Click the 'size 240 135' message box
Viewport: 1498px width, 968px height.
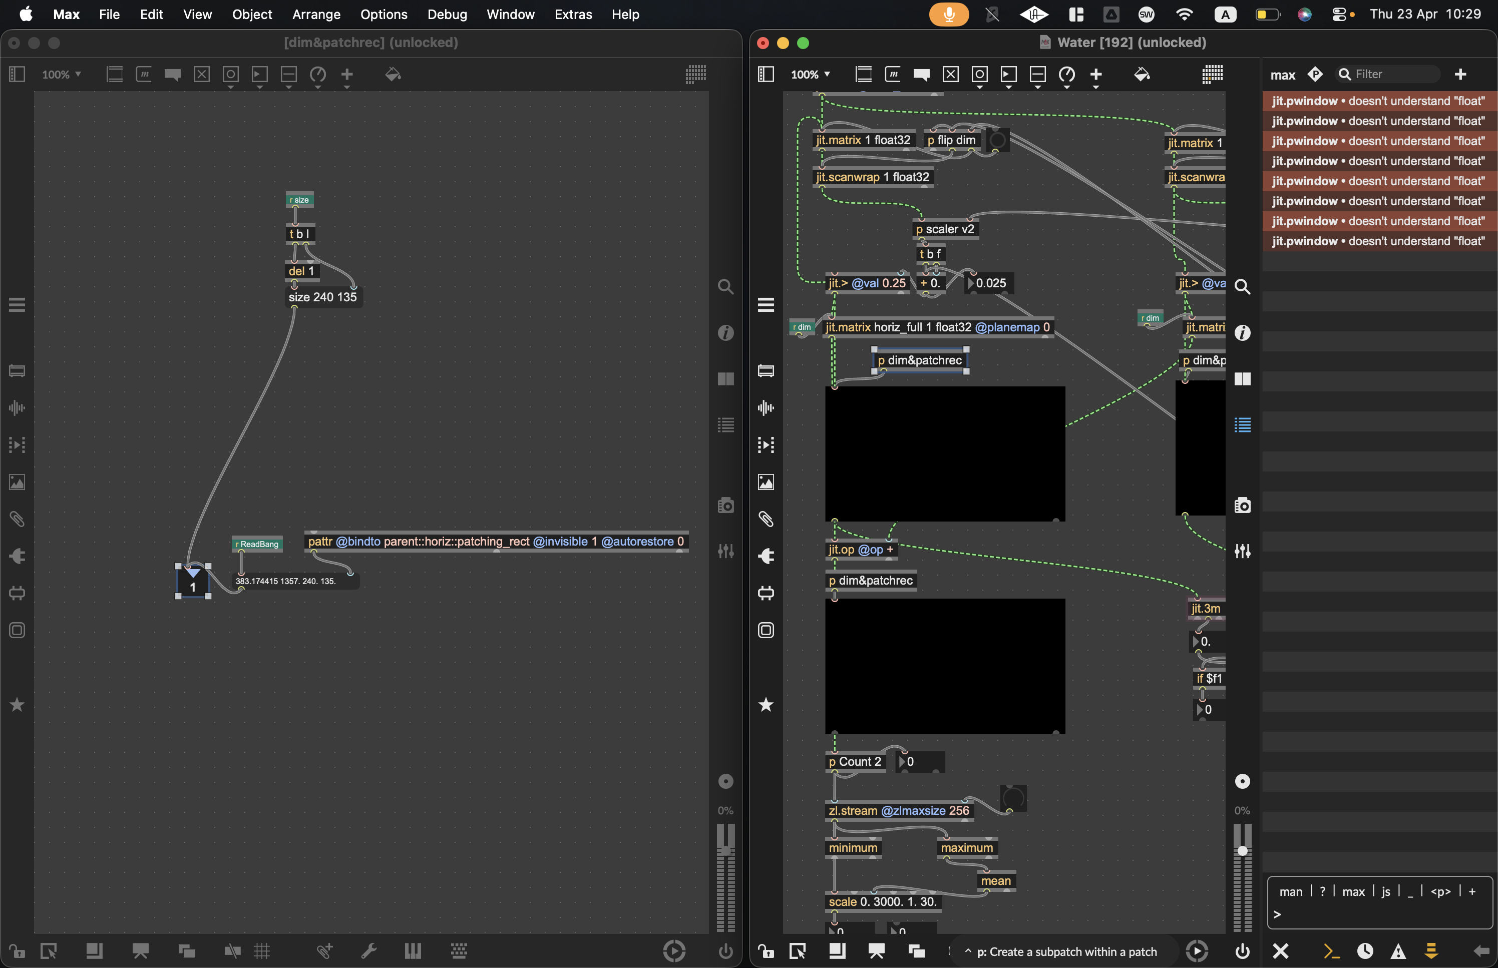[322, 297]
